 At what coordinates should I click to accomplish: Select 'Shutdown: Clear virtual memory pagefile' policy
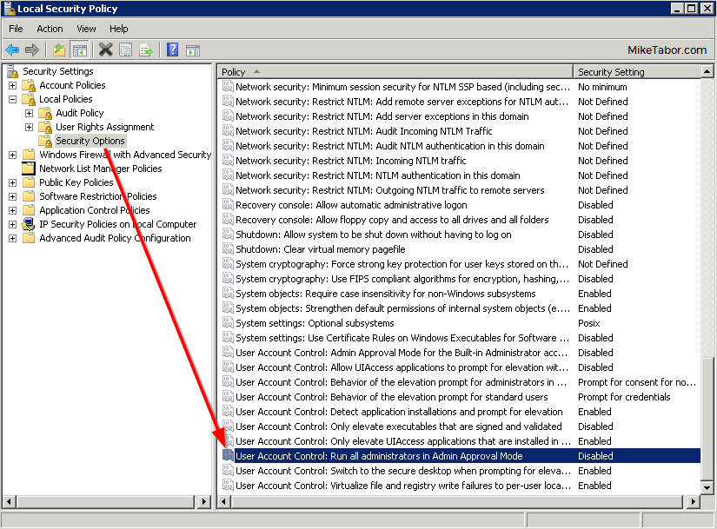[x=320, y=249]
